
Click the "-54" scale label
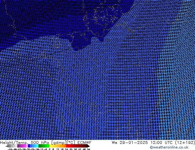(10, 149)
